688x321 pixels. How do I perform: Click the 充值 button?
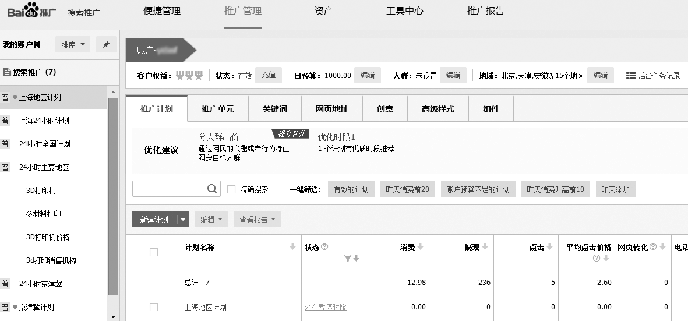click(269, 75)
